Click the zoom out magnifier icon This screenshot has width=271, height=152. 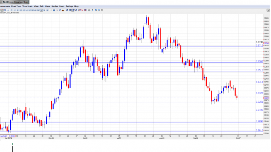click(99, 10)
